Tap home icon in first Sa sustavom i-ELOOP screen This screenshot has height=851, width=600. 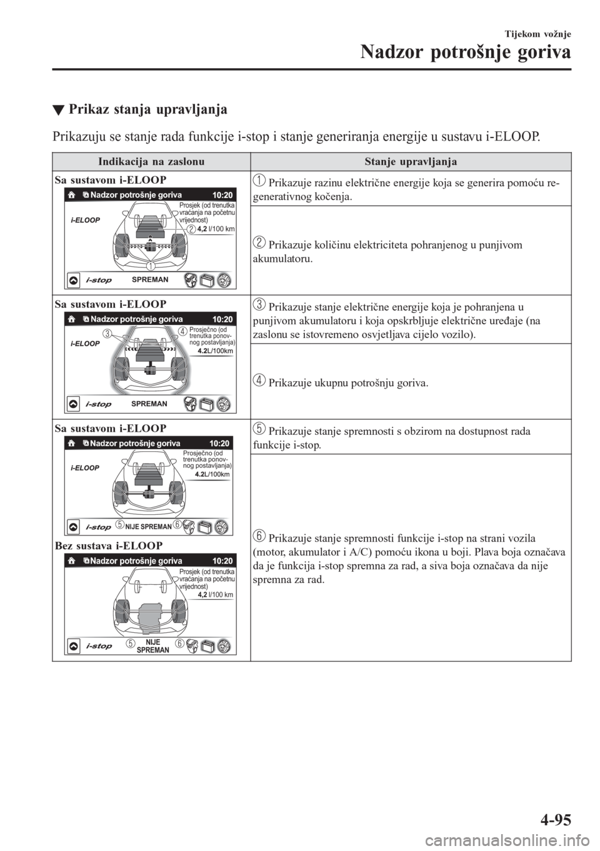click(72, 195)
